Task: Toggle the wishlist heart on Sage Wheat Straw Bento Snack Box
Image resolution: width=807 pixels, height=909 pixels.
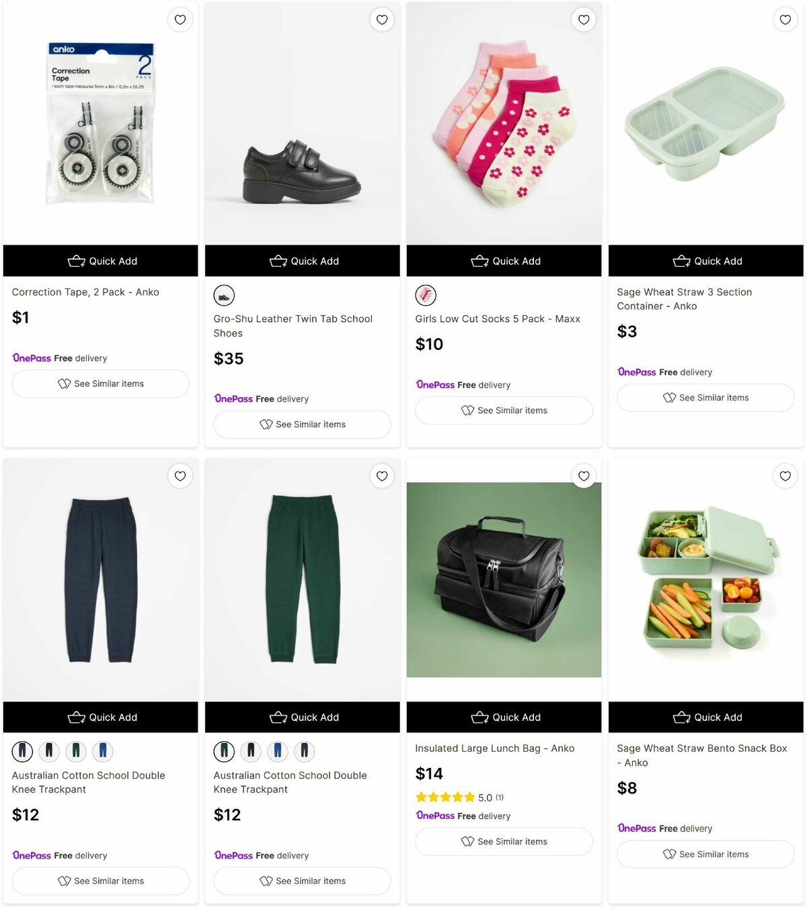Action: coord(785,476)
